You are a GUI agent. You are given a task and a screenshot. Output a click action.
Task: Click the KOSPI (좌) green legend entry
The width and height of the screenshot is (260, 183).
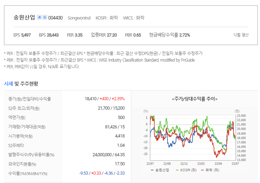point(186,170)
